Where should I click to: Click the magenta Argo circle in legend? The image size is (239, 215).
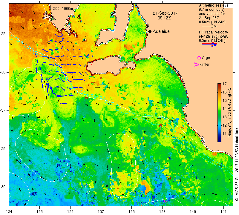click(x=199, y=58)
